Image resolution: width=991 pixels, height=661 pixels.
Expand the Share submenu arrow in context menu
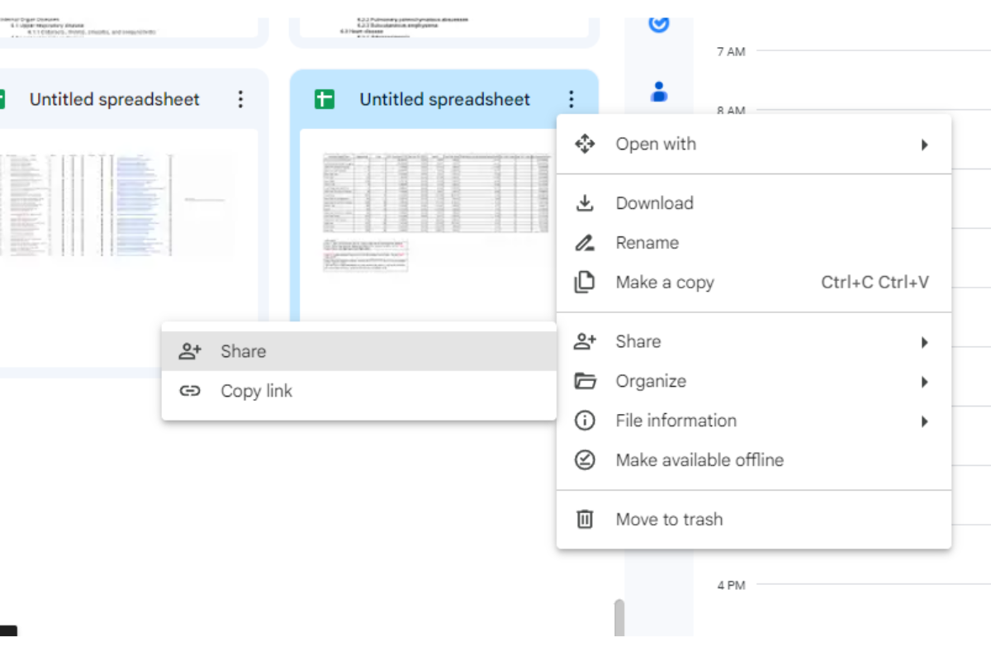[924, 342]
